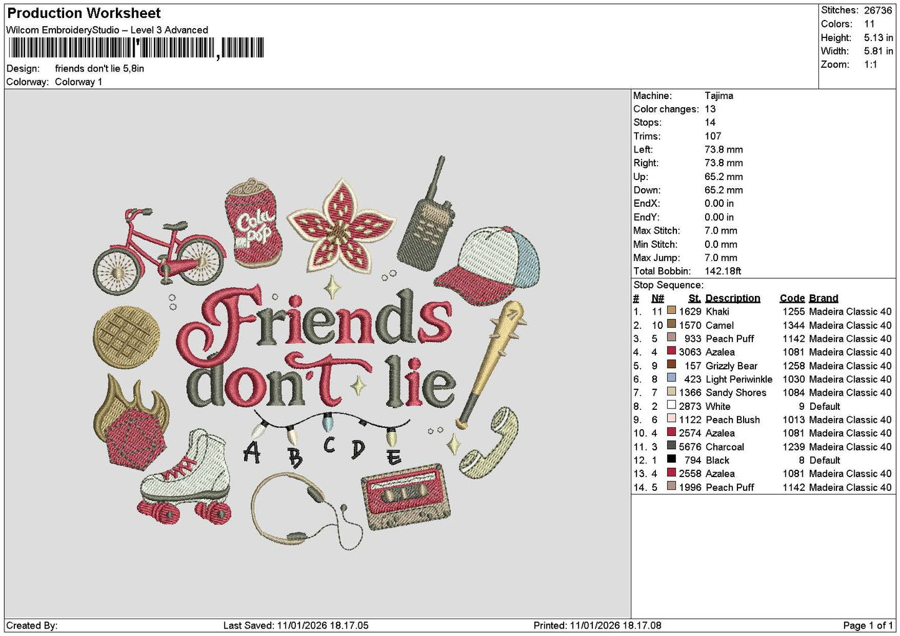Click the code 1030 in the Light Periwinkle row
900x636 pixels.
click(x=793, y=379)
